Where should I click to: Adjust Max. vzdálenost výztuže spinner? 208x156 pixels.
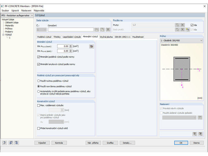pyautogui.click(x=62, y=110)
